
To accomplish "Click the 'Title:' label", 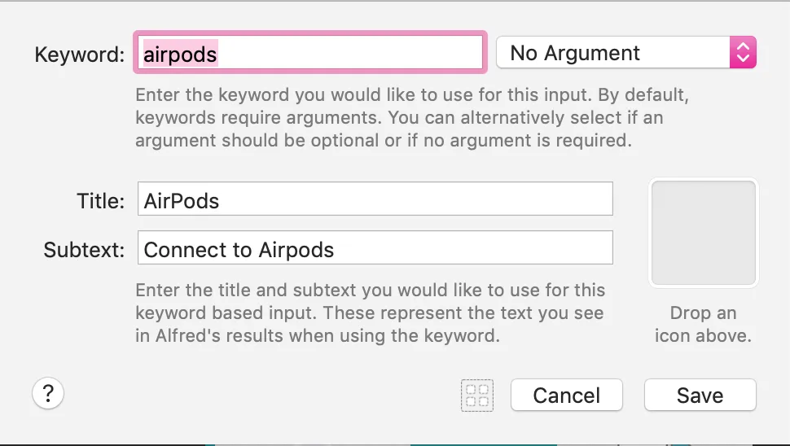I will tap(100, 200).
